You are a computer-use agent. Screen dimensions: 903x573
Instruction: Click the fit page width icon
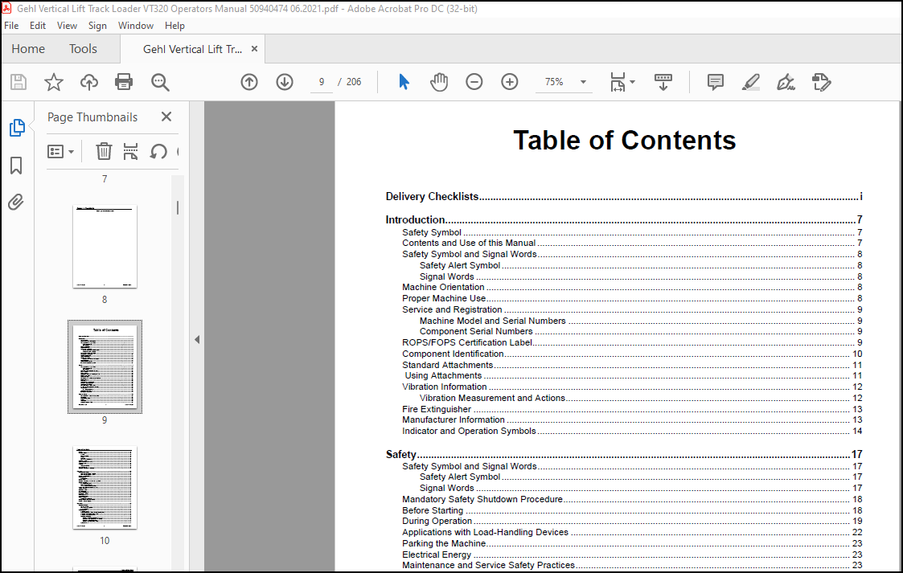pyautogui.click(x=618, y=82)
